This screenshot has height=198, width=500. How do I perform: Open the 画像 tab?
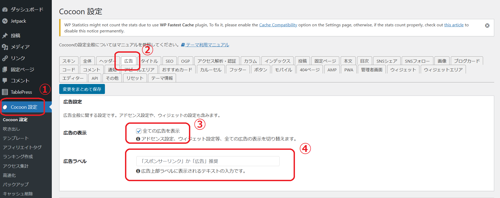442,61
